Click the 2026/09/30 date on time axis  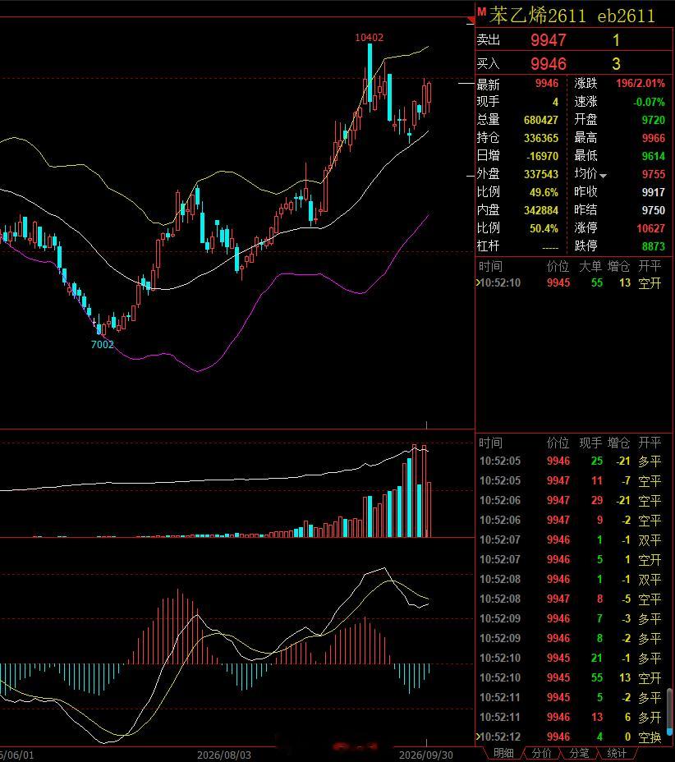coord(425,755)
